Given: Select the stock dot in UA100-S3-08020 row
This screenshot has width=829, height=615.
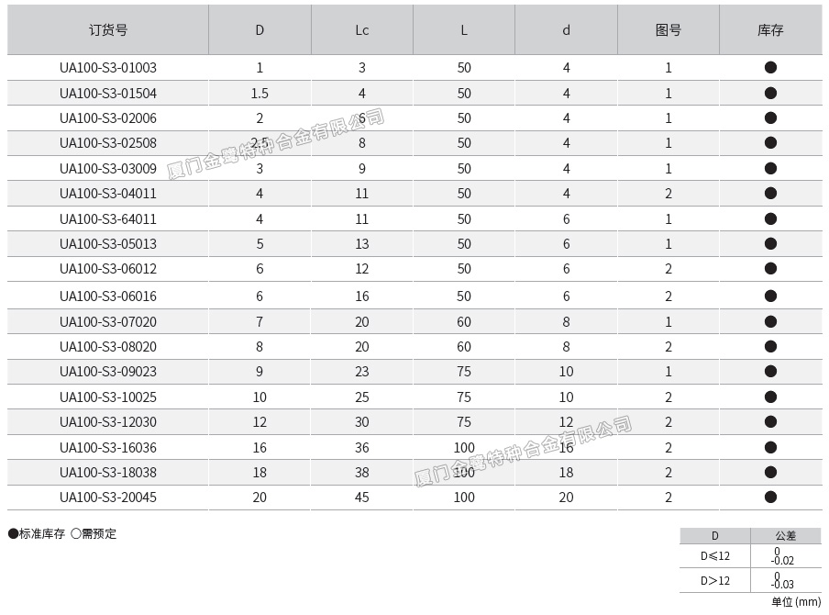Looking at the screenshot, I should click(x=770, y=347).
